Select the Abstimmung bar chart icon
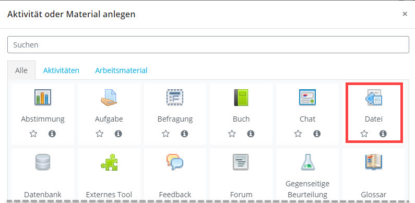 pyautogui.click(x=43, y=98)
